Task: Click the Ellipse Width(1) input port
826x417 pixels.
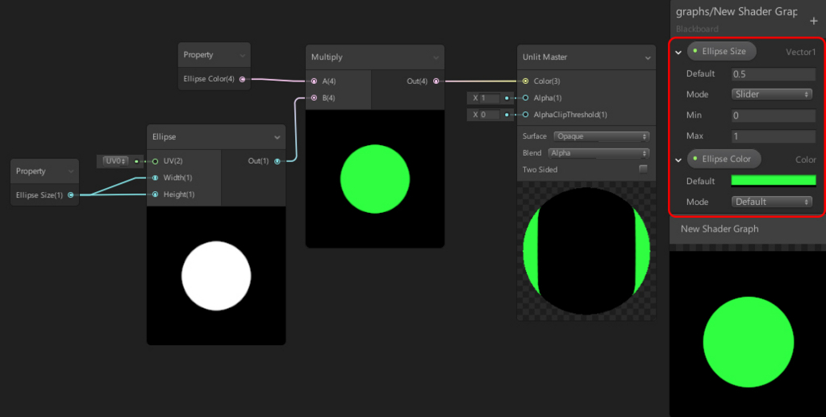Action: tap(155, 178)
